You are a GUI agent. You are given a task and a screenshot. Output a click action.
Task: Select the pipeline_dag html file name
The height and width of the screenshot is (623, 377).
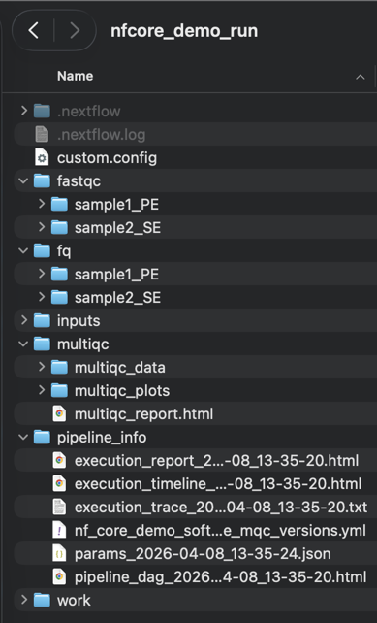(221, 577)
